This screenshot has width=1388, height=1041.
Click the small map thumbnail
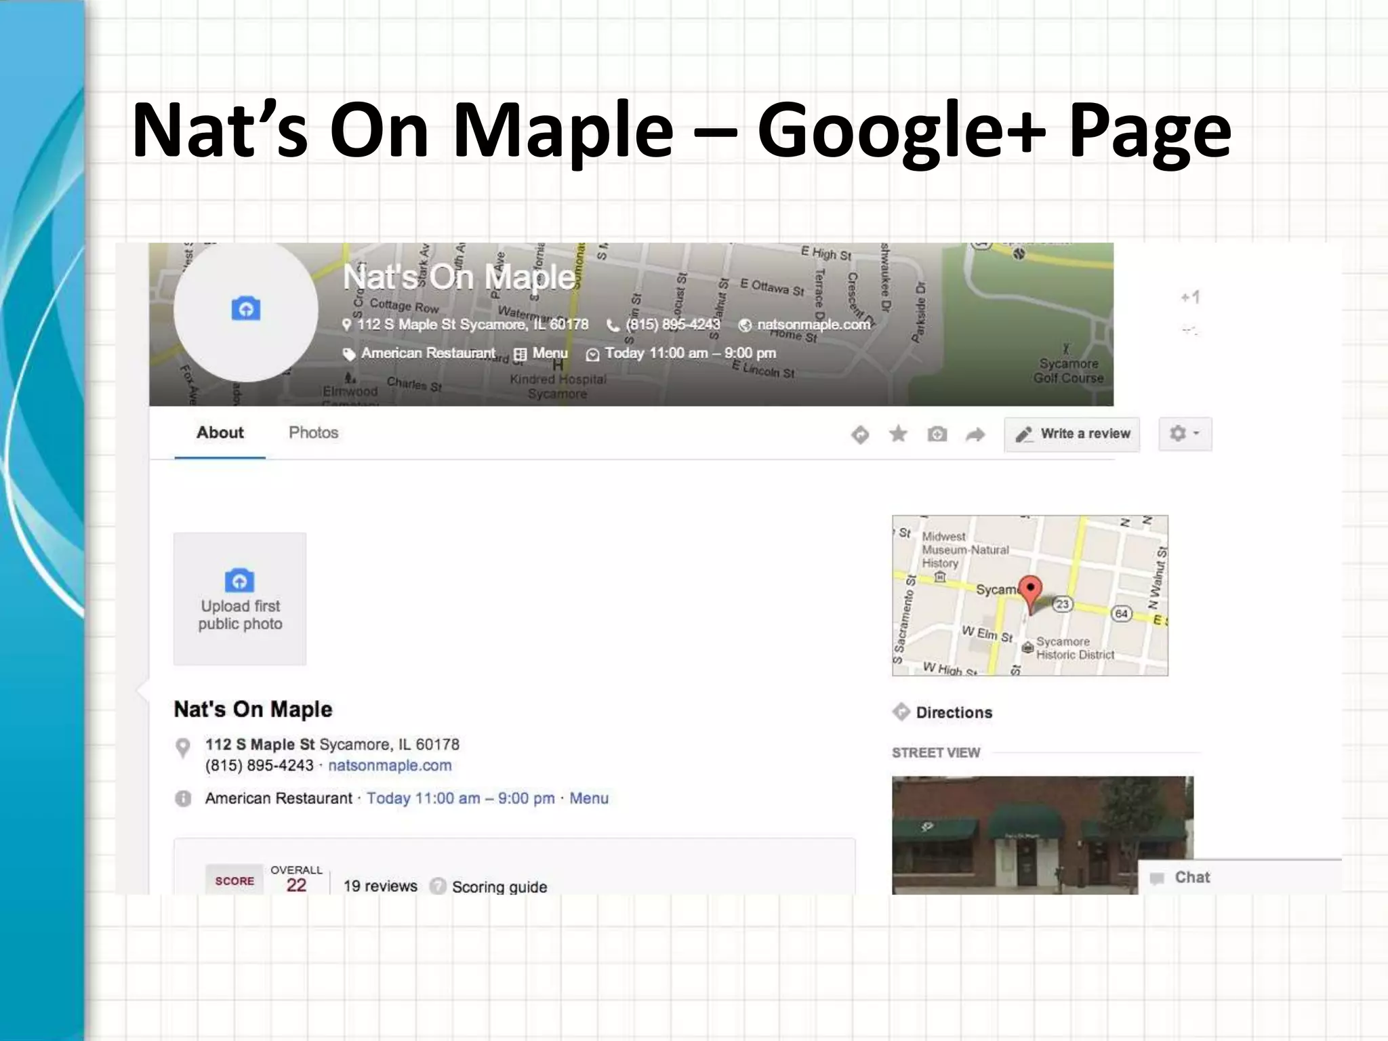coord(1030,596)
